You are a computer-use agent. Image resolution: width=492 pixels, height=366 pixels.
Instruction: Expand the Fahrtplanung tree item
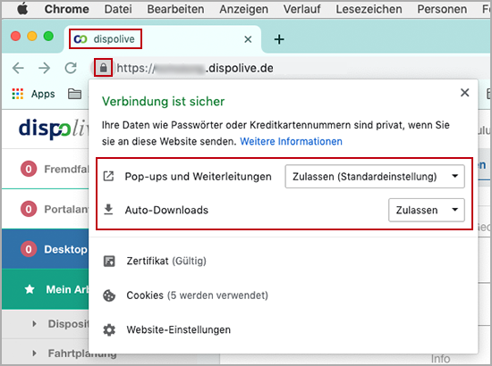coord(34,354)
